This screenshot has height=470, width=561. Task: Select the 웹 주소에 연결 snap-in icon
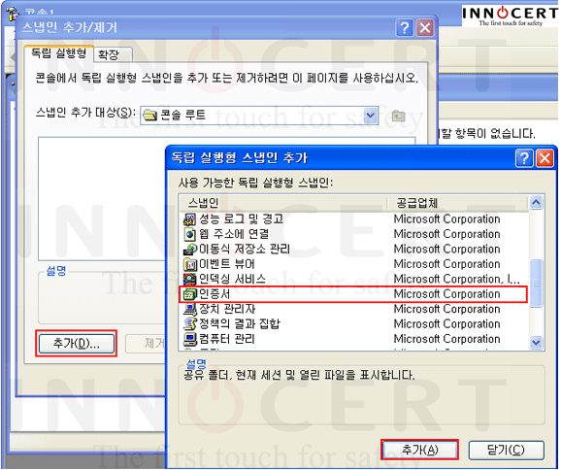tap(189, 234)
